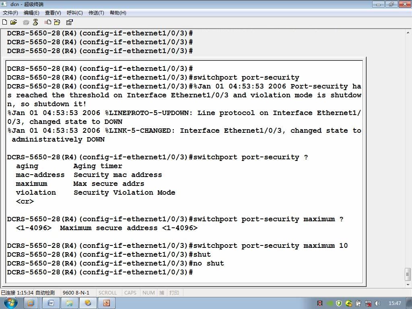
Task: Click the volume speaker tray icon
Action: point(377,303)
